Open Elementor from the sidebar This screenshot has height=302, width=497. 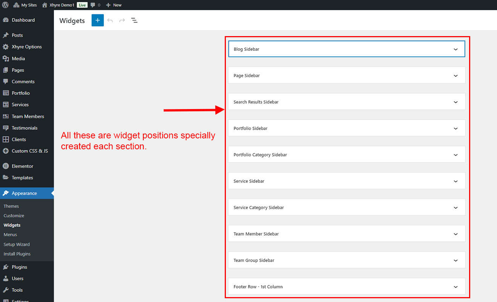(22, 166)
